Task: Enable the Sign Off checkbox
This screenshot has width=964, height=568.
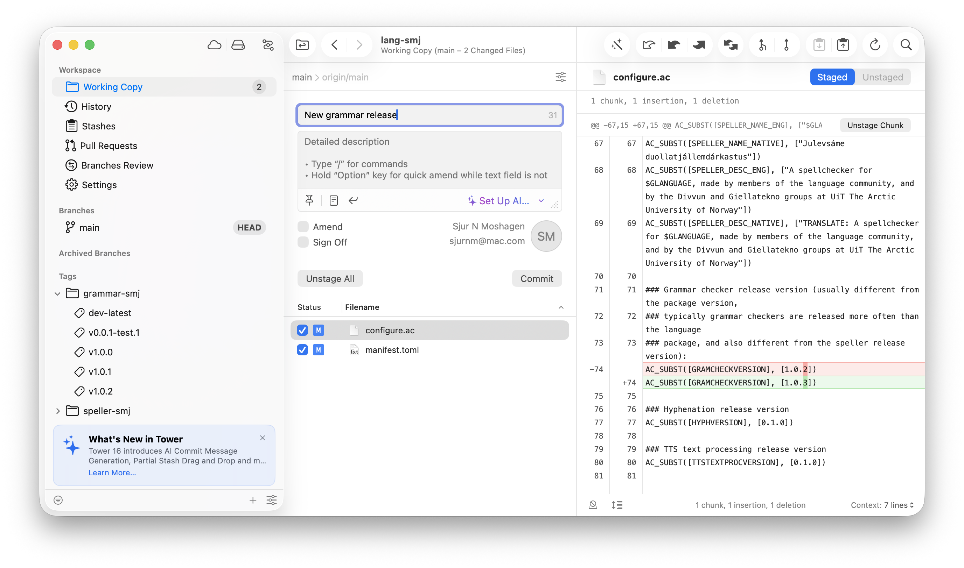Action: click(x=303, y=242)
